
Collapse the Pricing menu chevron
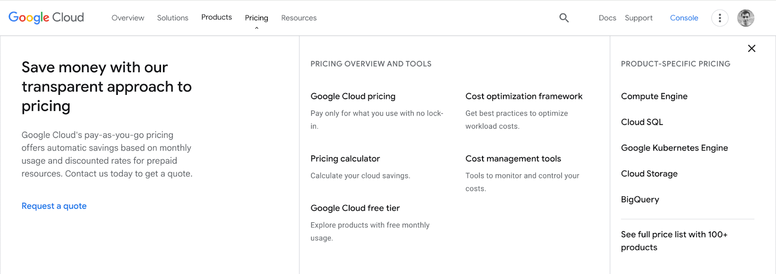click(x=257, y=28)
